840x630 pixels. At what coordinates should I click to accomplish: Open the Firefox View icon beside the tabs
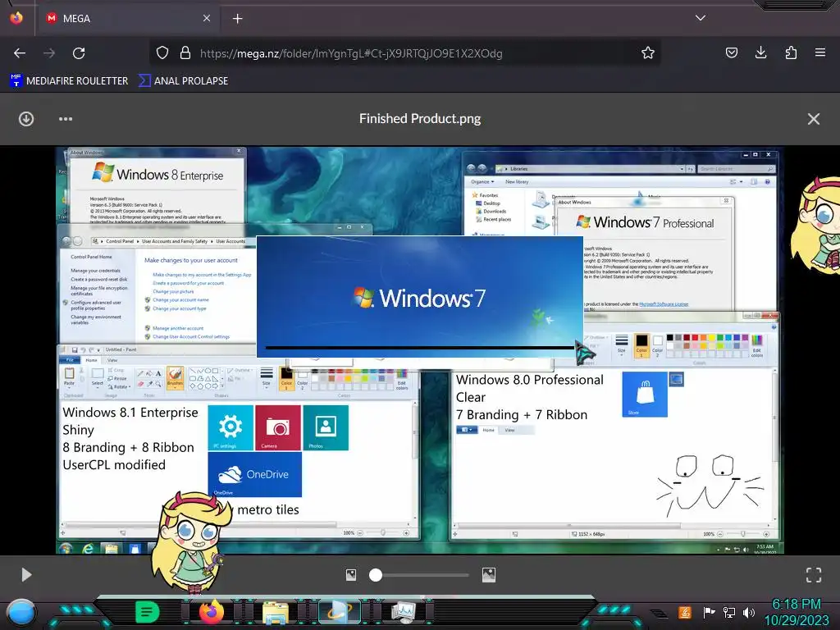click(16, 18)
